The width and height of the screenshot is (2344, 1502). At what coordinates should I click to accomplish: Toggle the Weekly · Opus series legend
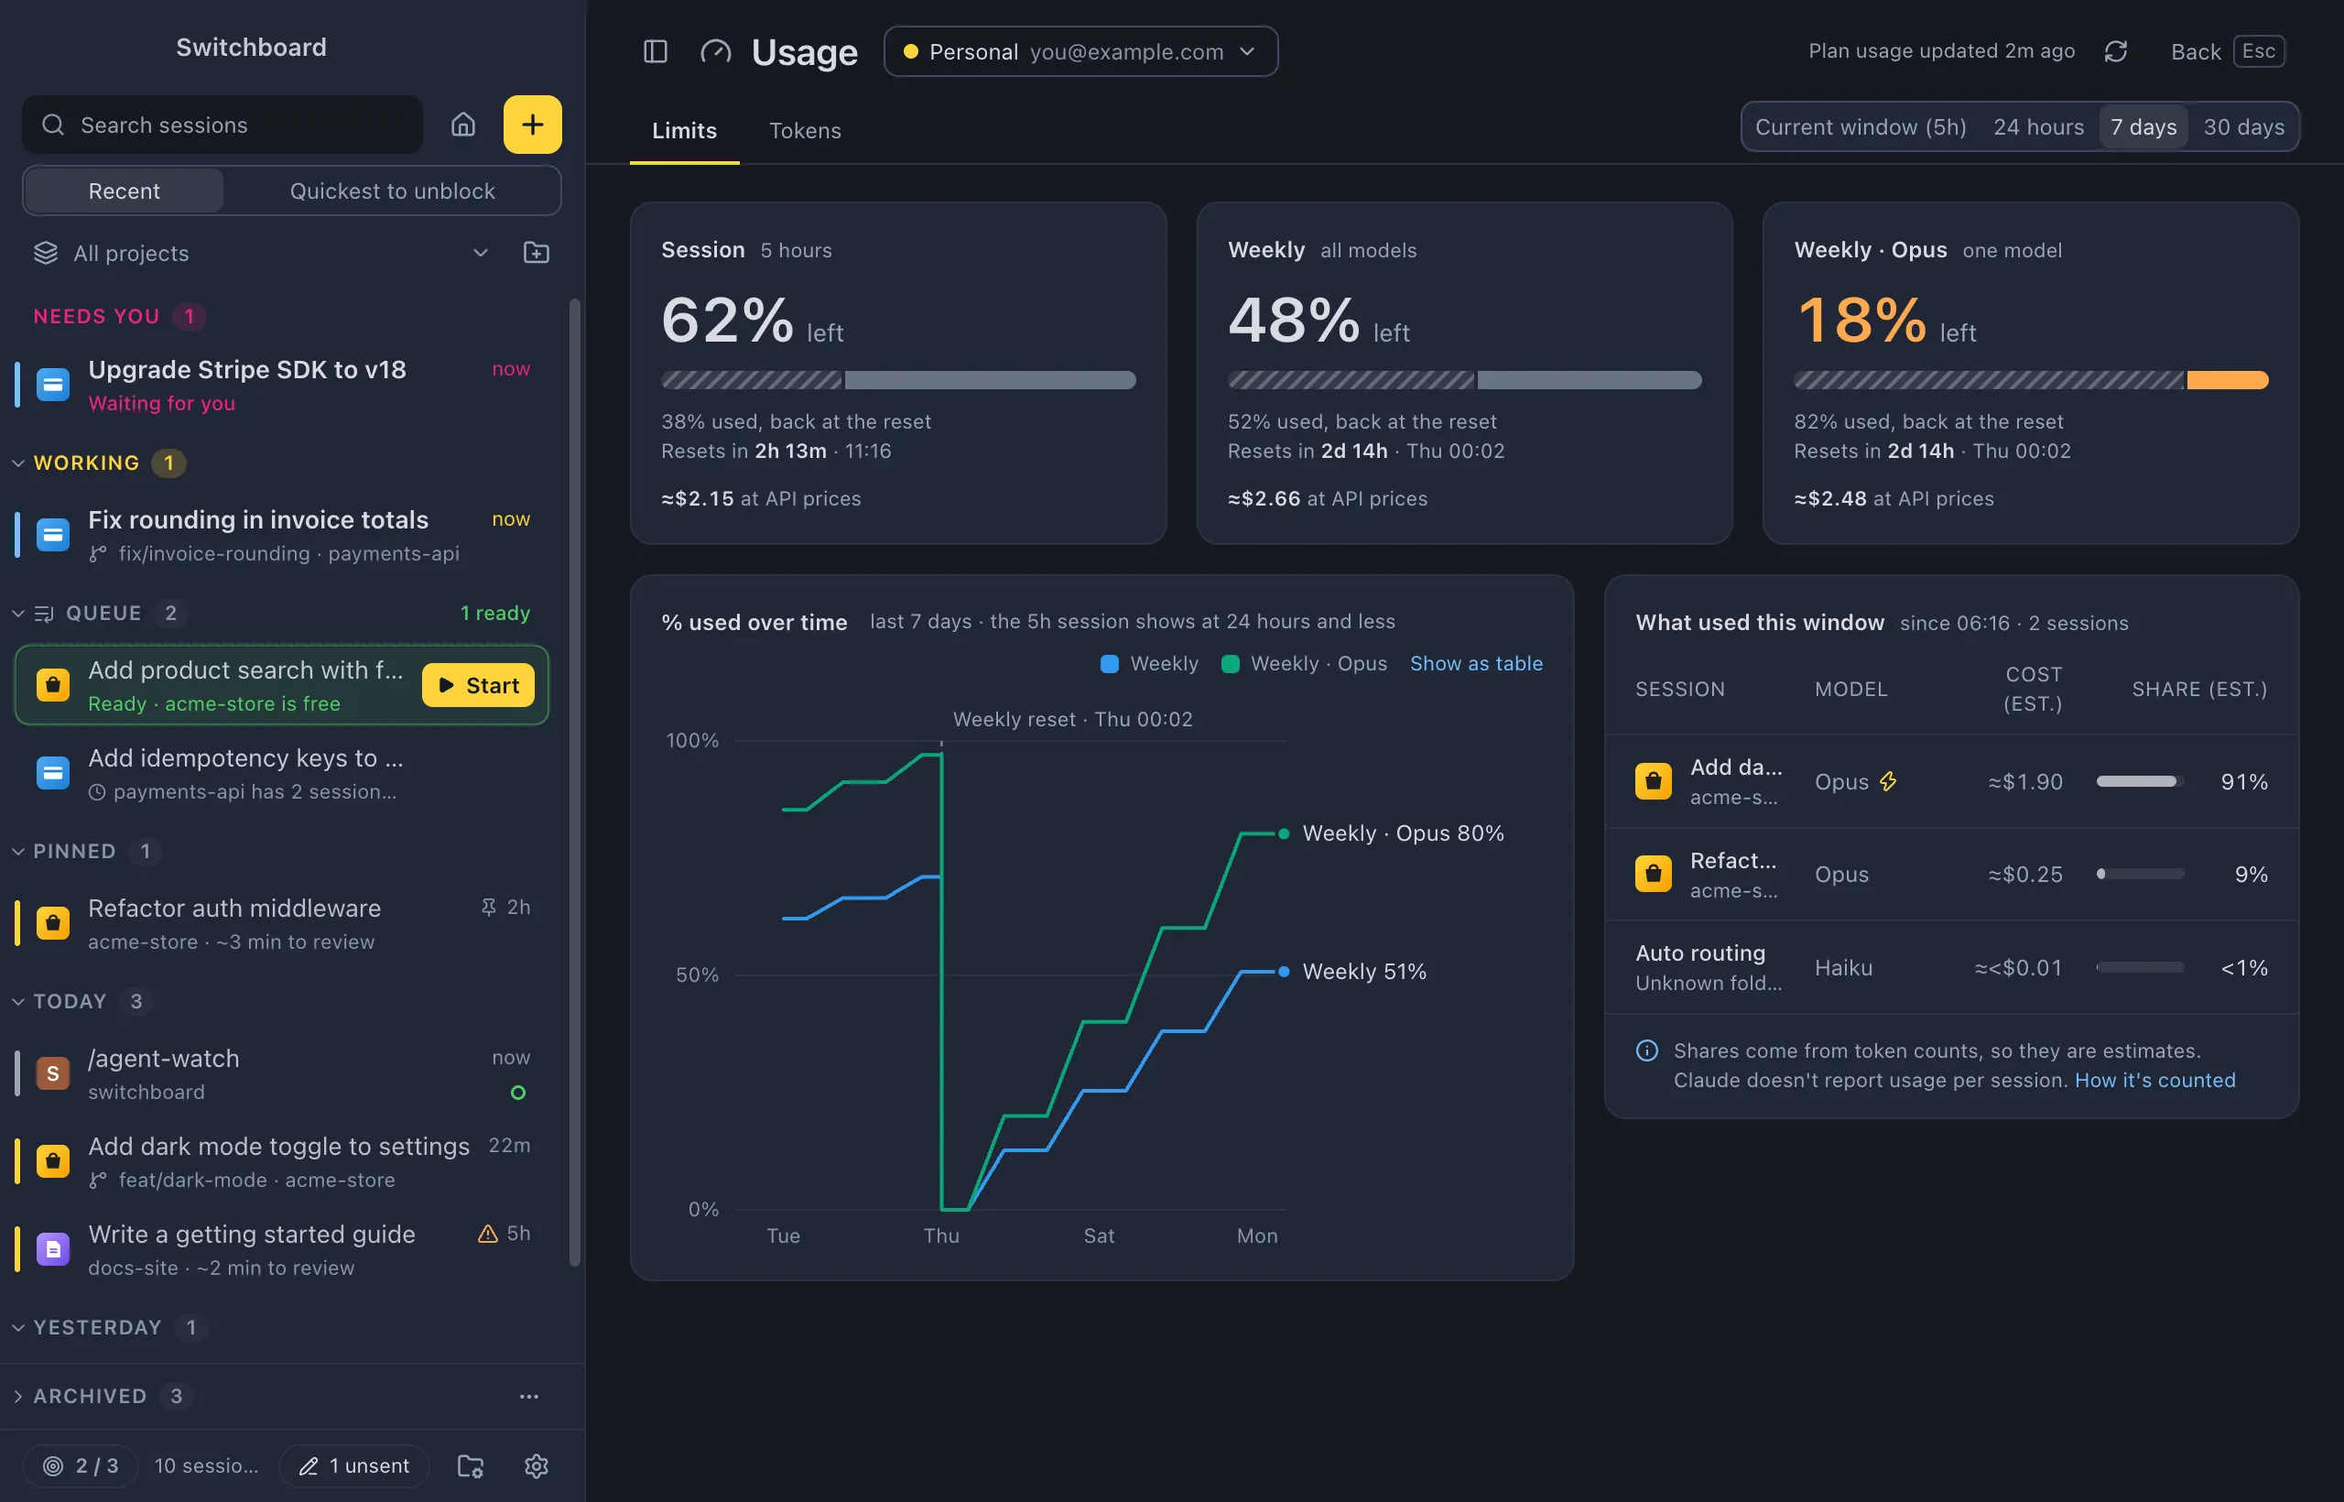[1304, 664]
